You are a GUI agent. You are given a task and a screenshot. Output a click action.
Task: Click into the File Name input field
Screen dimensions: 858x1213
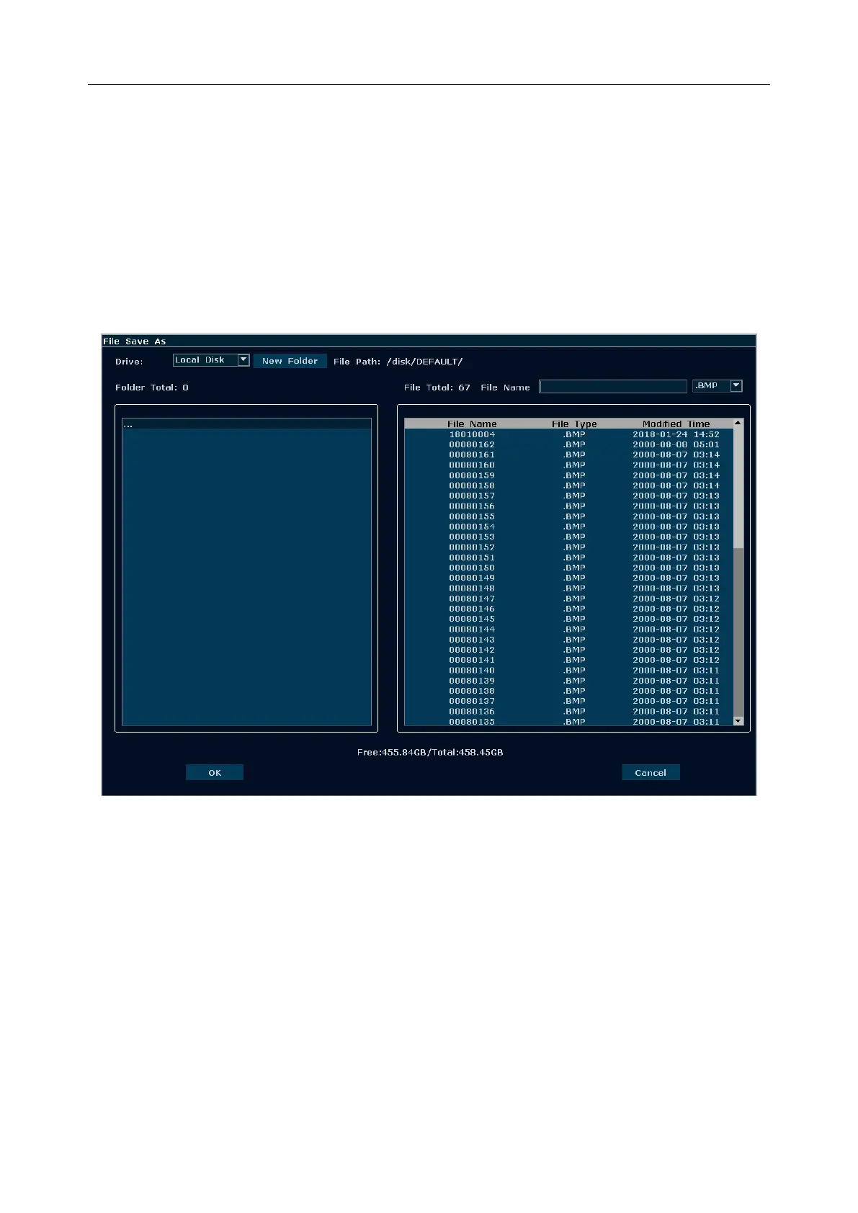[613, 387]
